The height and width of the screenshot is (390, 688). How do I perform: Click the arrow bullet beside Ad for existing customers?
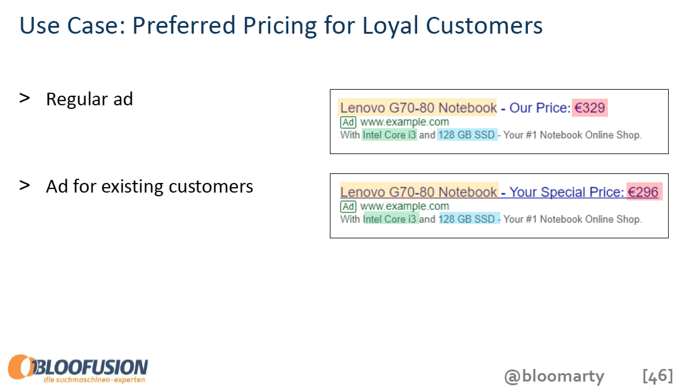pos(24,186)
